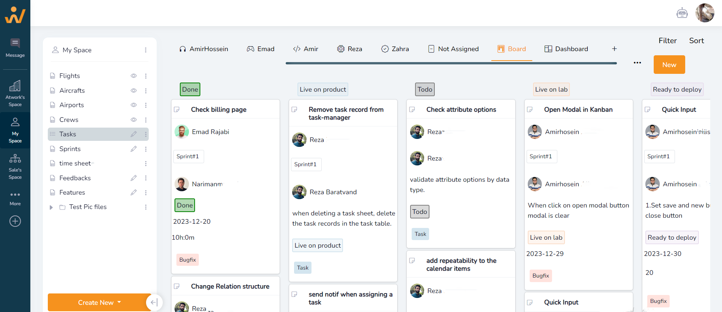Click the orange New button
This screenshot has width=722, height=312.
(669, 65)
